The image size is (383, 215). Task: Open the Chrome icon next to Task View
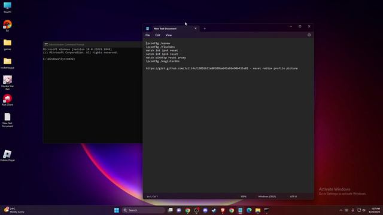187,210
